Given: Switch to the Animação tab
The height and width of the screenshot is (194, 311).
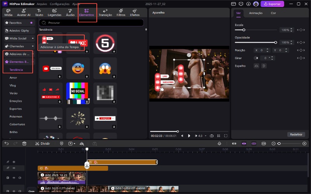Looking at the screenshot, I should [255, 13].
